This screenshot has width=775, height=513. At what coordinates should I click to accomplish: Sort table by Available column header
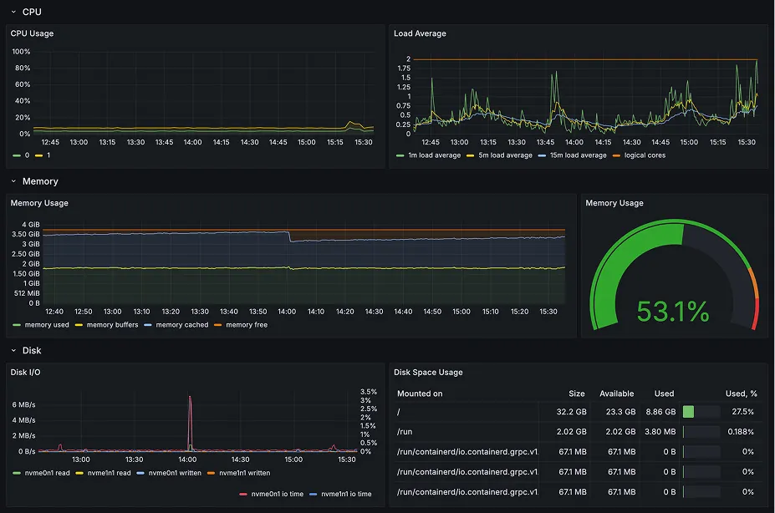[x=616, y=394]
